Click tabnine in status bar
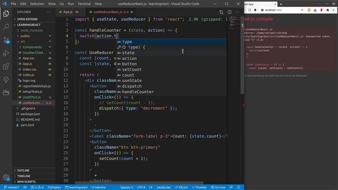This screenshot has width=338, height=190. (99, 187)
